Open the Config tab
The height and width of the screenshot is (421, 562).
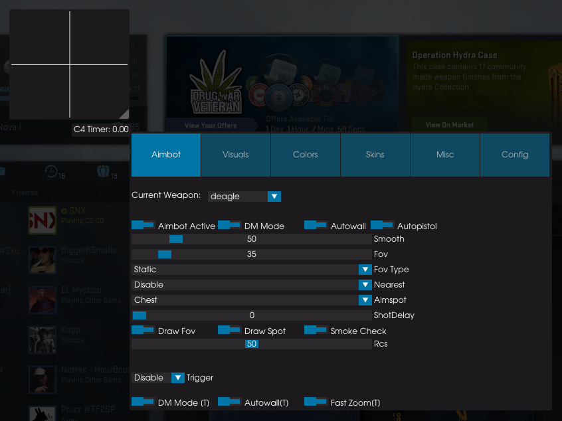[515, 155]
